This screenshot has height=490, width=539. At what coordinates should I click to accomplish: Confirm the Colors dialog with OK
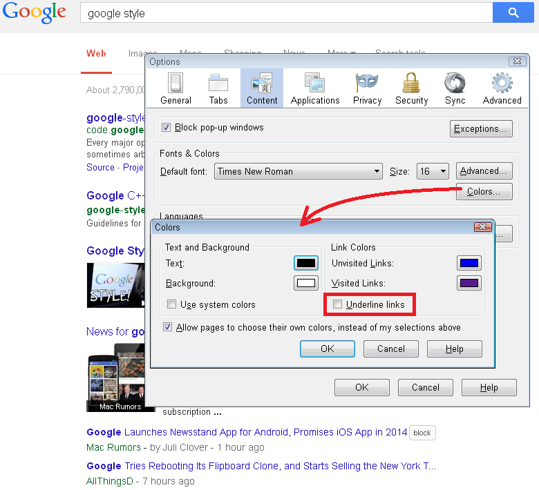[328, 349]
